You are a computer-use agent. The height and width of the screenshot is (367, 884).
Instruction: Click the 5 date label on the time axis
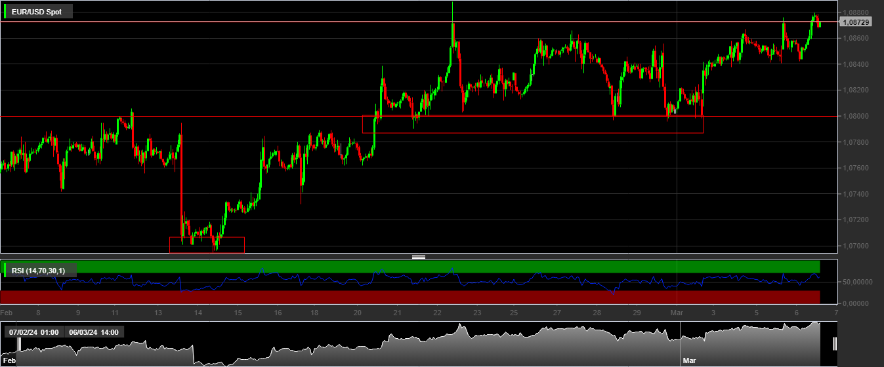(756, 313)
